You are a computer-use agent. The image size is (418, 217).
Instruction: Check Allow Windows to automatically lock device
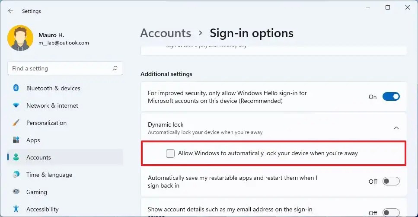click(x=170, y=153)
